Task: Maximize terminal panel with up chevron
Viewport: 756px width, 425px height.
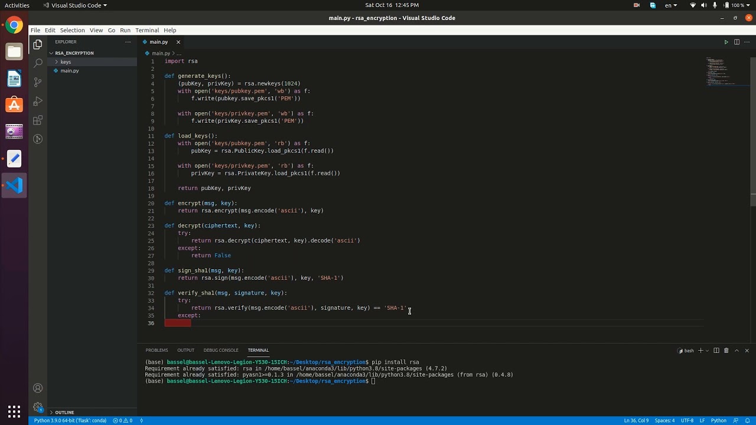Action: point(737,351)
